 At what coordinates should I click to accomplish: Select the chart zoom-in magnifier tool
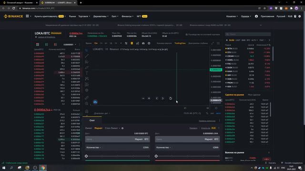click(87, 104)
